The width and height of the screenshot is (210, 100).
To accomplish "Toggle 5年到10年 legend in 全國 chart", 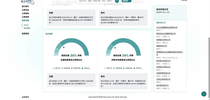I will 76,68.
